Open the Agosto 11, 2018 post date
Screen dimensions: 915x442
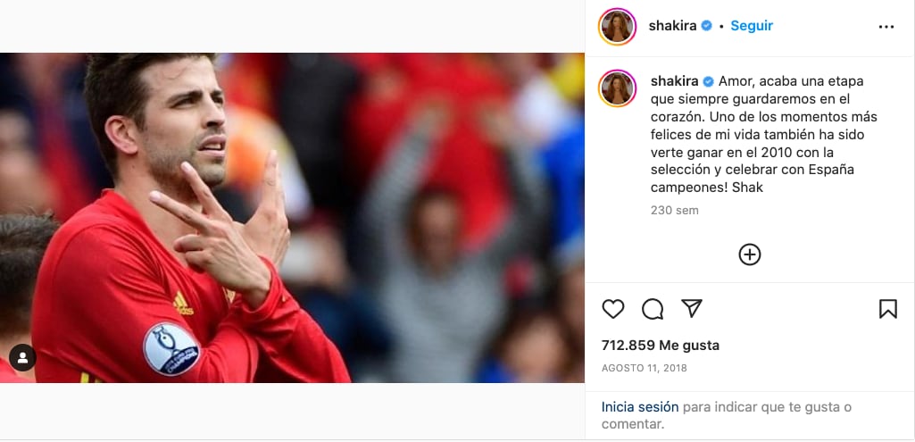click(x=645, y=369)
